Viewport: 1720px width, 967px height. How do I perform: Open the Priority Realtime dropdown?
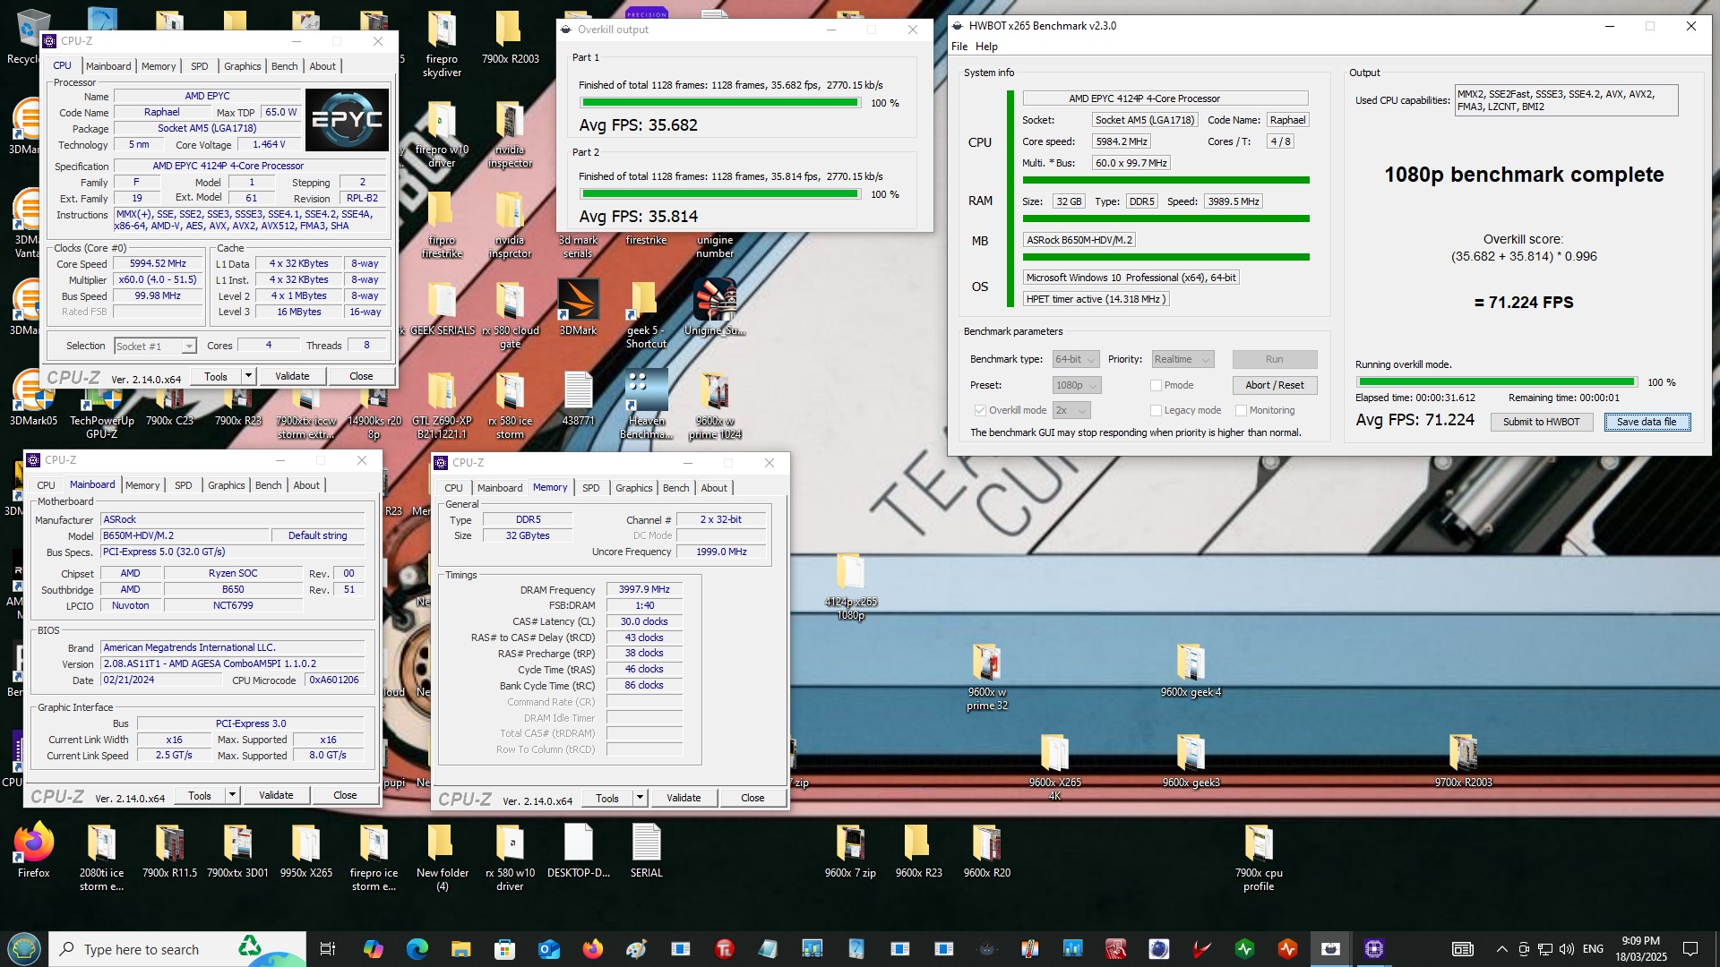pos(1182,359)
